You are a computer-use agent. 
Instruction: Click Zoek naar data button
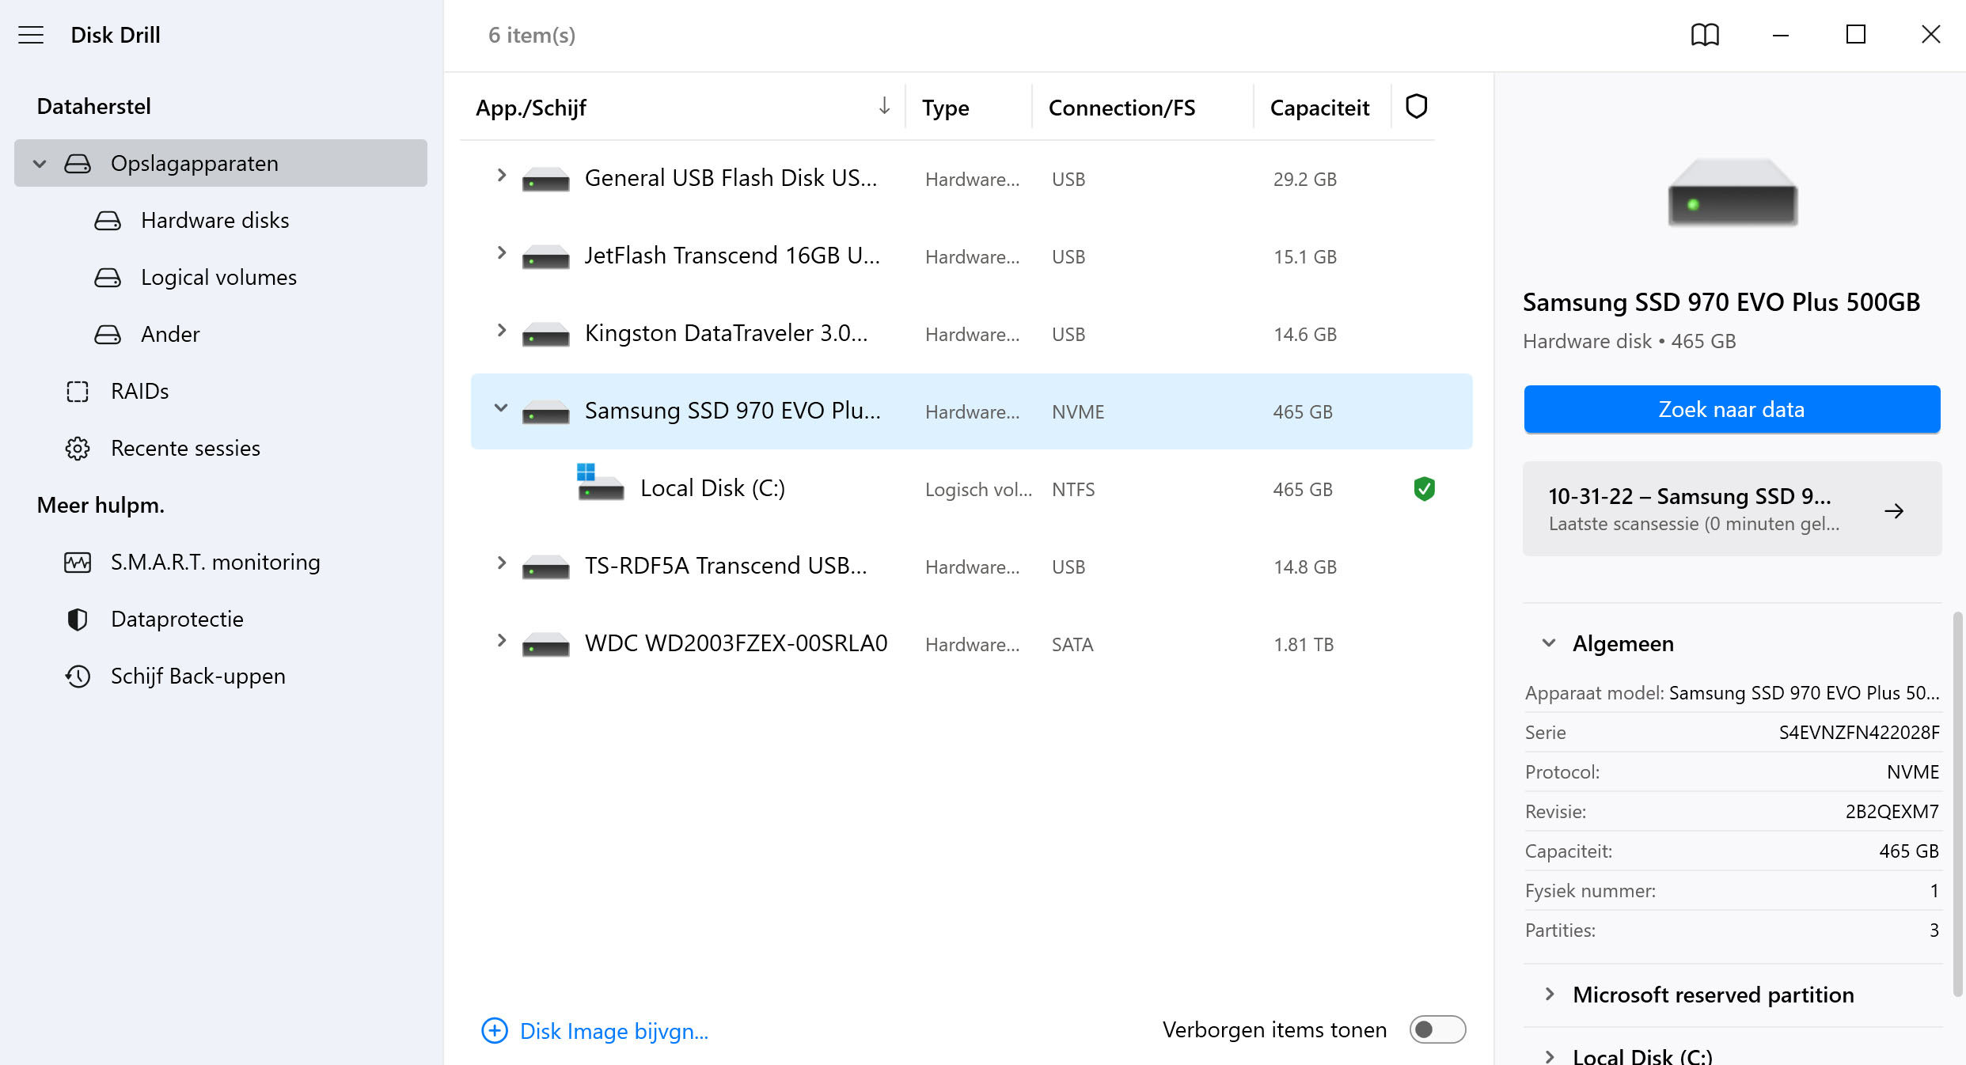[x=1732, y=409]
